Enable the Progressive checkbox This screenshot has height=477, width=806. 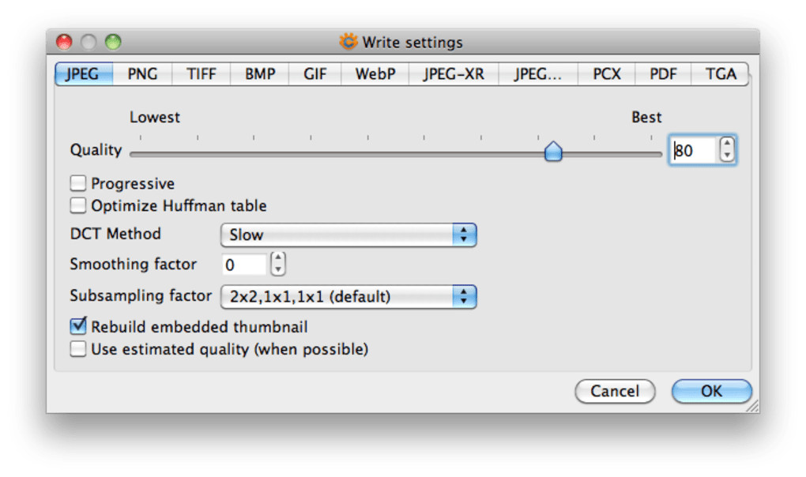pyautogui.click(x=77, y=184)
